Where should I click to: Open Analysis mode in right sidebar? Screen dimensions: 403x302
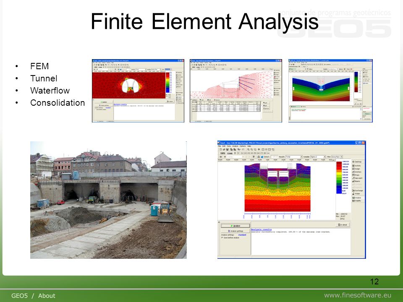click(x=357, y=198)
